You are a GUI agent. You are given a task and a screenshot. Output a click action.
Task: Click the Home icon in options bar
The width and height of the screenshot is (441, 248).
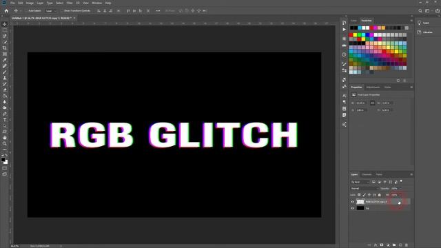(x=6, y=11)
